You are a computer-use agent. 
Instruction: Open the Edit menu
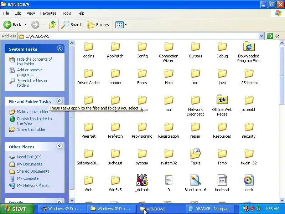tap(18, 13)
